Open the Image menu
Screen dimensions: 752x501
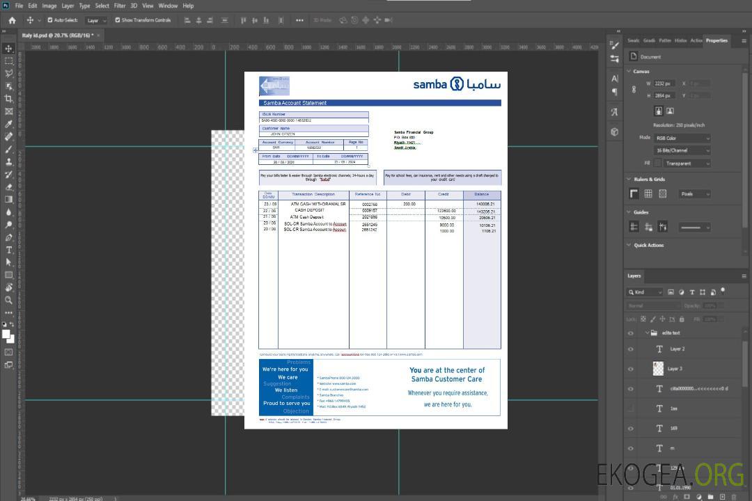pyautogui.click(x=49, y=6)
